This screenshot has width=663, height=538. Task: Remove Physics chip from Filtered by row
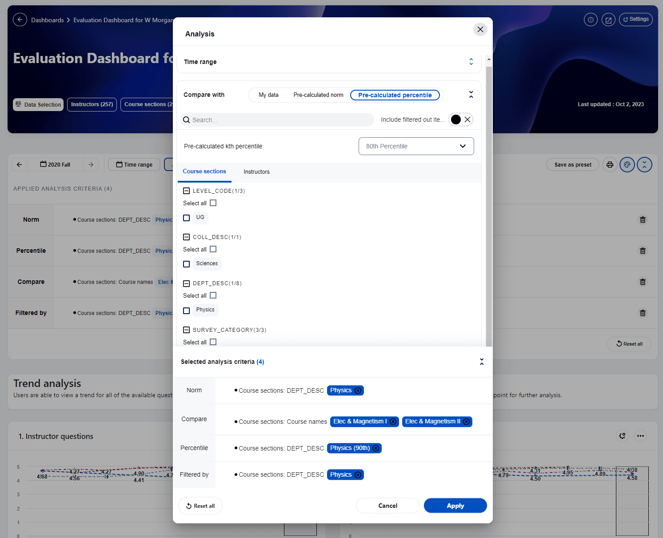[358, 475]
